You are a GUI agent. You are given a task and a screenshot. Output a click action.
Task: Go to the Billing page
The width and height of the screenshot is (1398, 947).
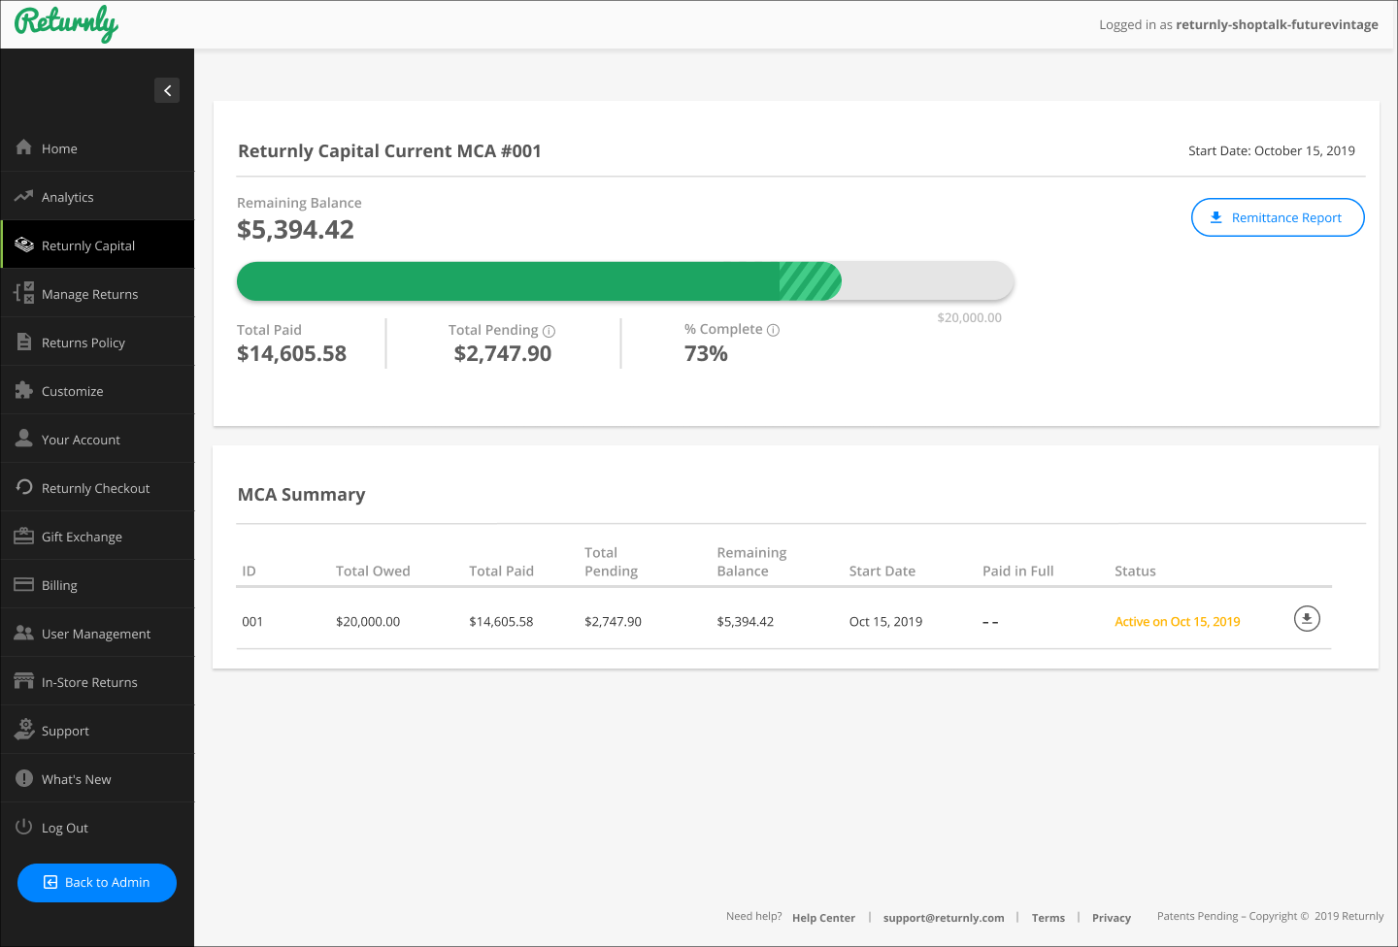click(x=97, y=584)
